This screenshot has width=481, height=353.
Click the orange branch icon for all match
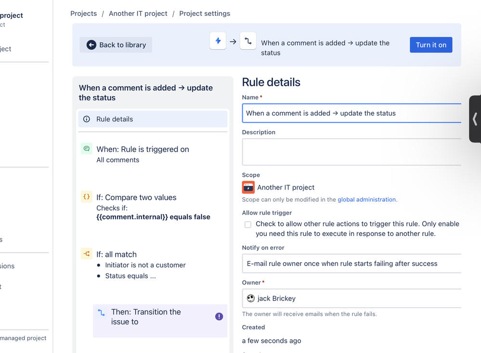tap(87, 254)
